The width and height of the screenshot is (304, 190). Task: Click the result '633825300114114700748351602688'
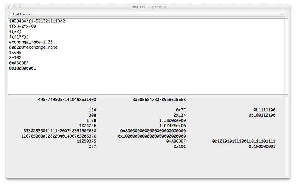(x=60, y=131)
